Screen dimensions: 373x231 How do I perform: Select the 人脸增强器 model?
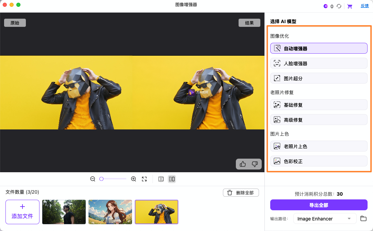tap(319, 63)
